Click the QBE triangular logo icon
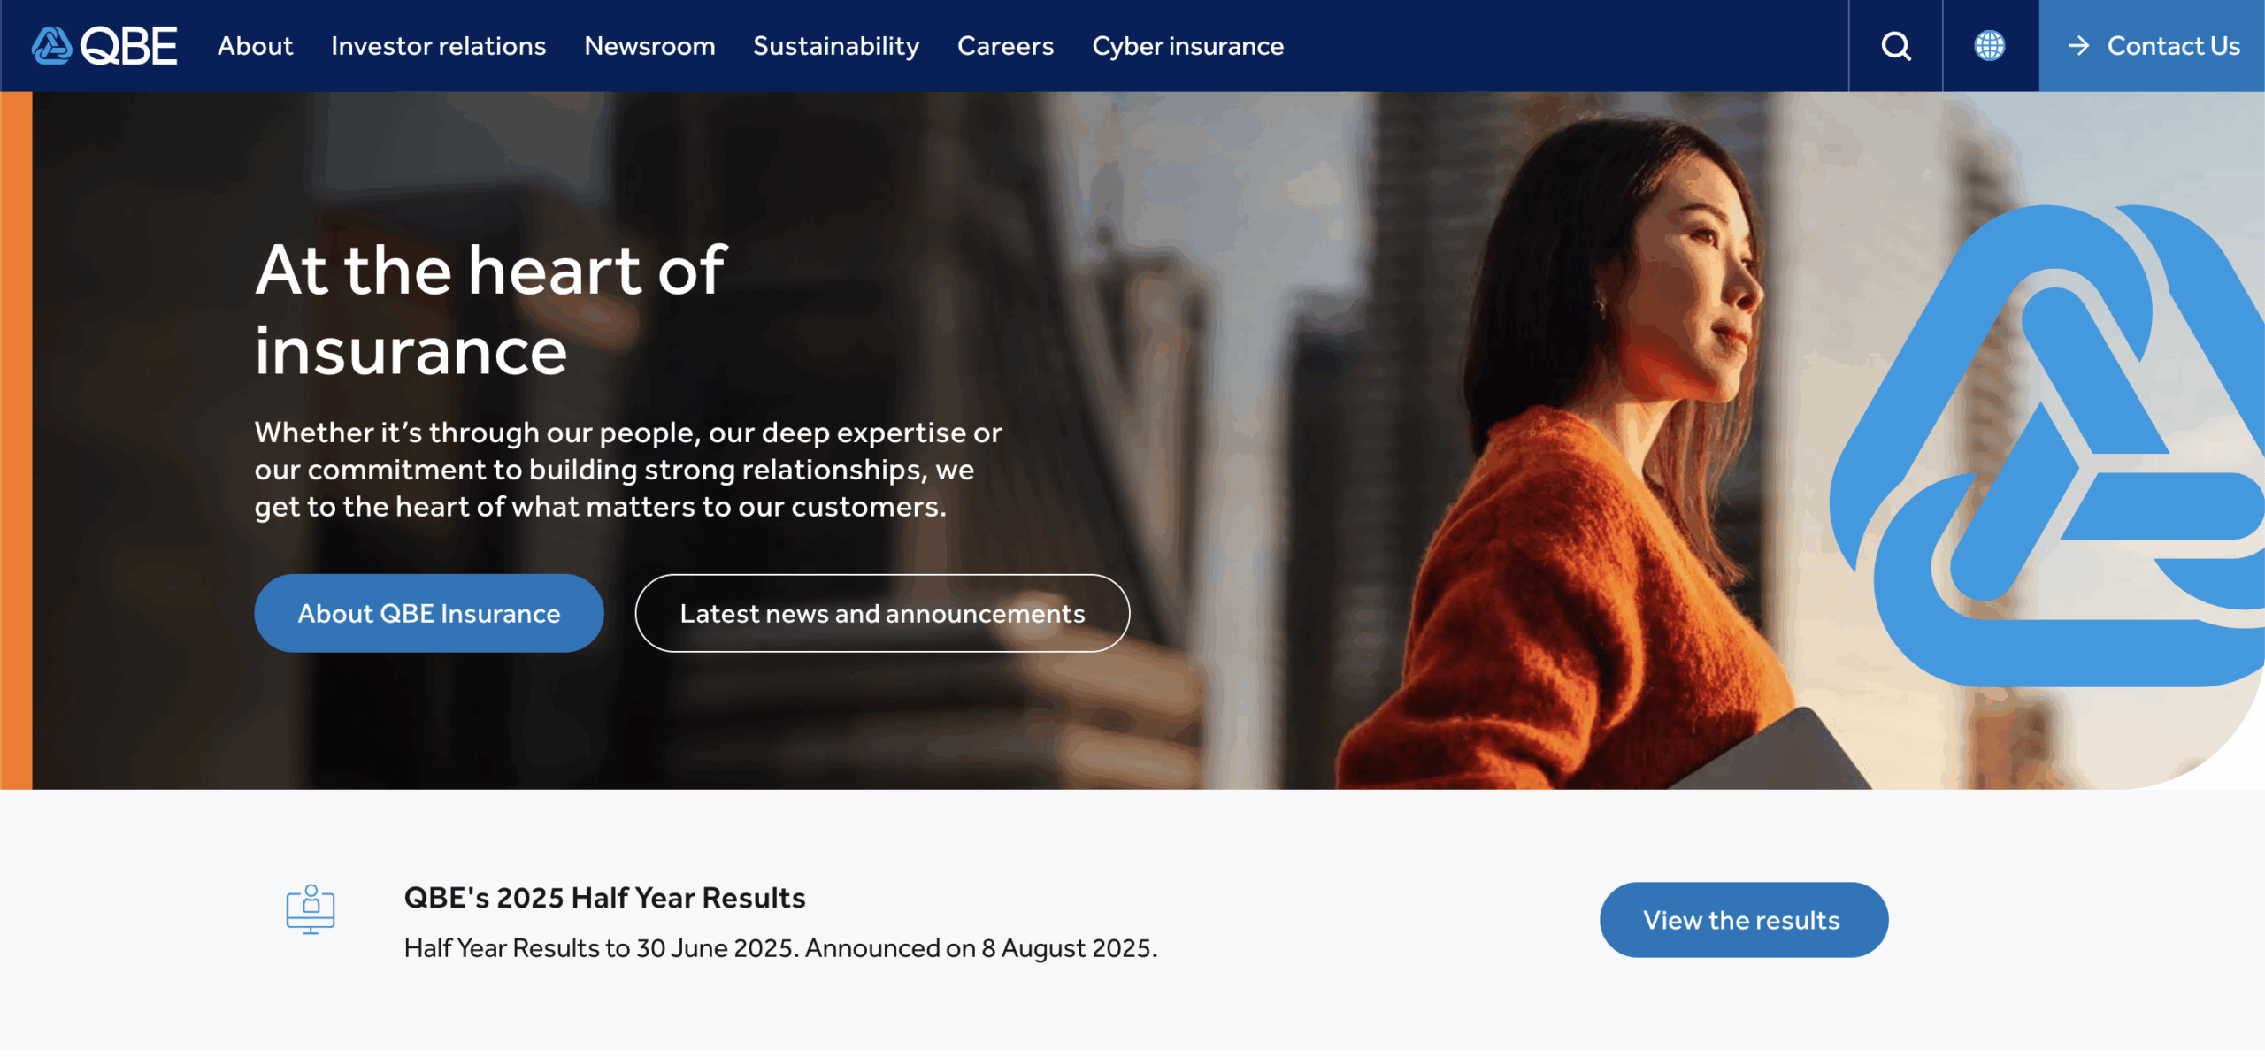This screenshot has width=2265, height=1057. click(x=51, y=46)
